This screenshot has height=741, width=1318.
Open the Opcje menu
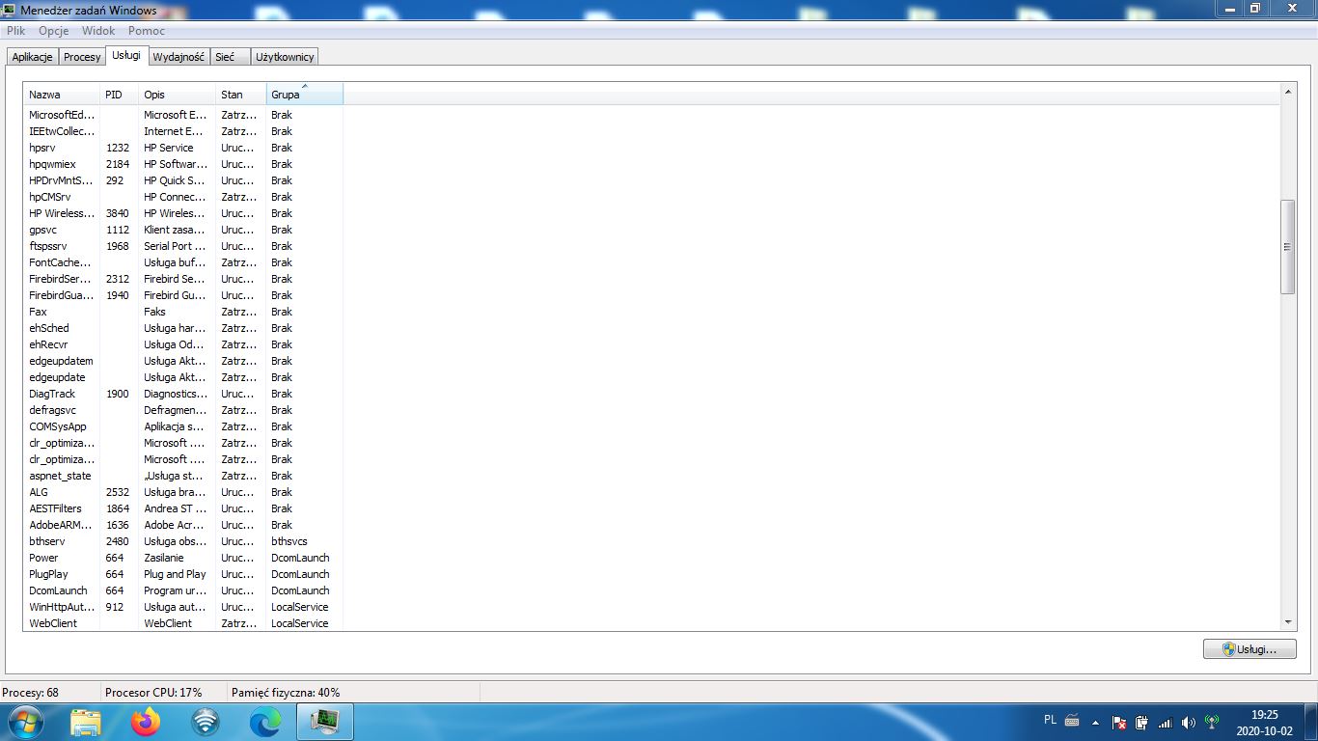pyautogui.click(x=54, y=31)
